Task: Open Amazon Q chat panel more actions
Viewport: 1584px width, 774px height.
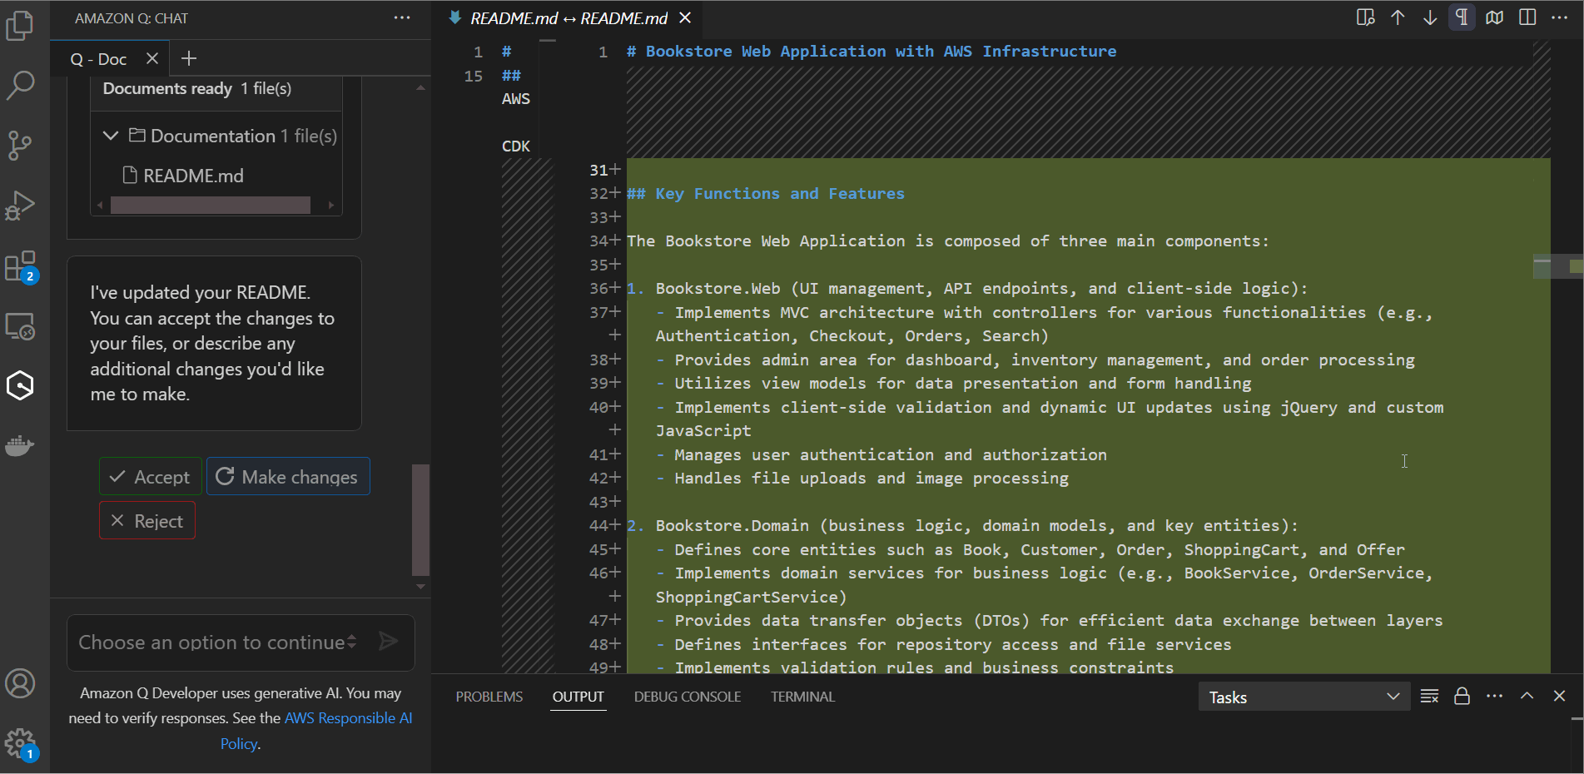Action: (x=402, y=17)
